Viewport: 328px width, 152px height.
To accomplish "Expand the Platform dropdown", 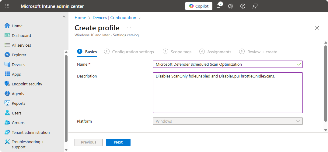I will [x=228, y=121].
